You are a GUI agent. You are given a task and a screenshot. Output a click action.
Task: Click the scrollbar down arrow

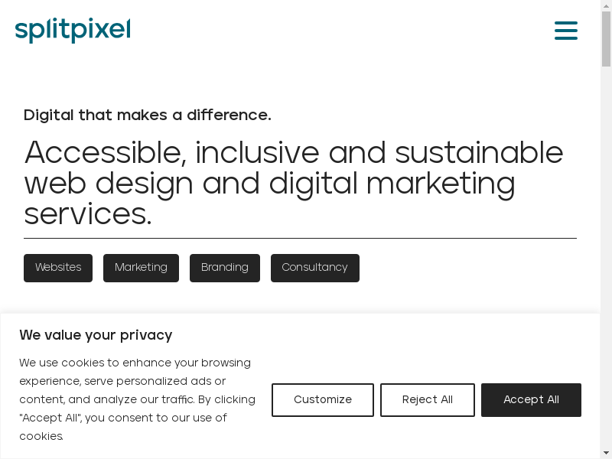[606, 453]
